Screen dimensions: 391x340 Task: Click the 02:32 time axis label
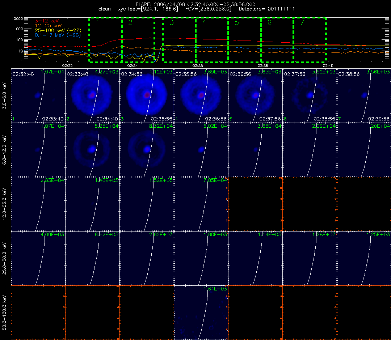(x=67, y=66)
